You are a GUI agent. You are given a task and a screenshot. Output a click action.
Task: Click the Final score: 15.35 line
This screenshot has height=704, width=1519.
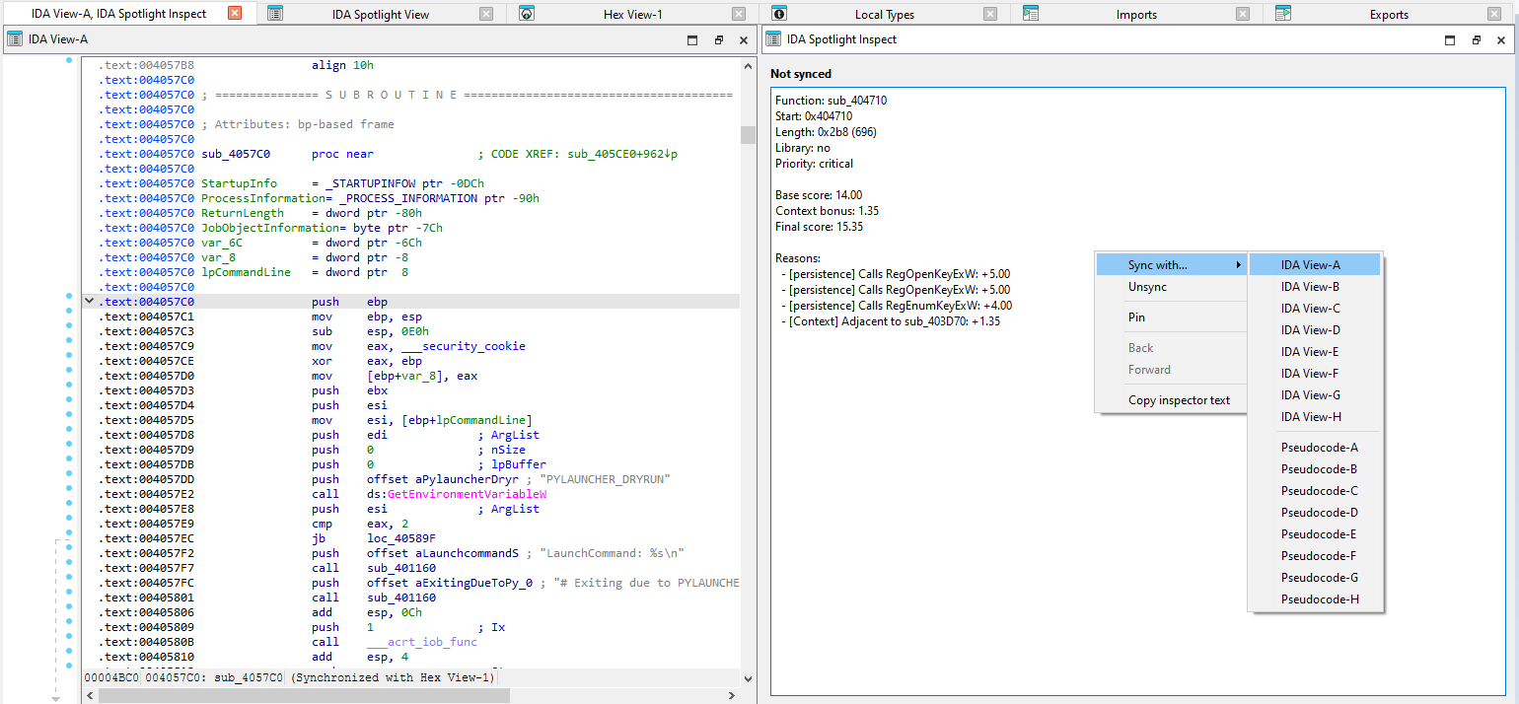coord(820,227)
